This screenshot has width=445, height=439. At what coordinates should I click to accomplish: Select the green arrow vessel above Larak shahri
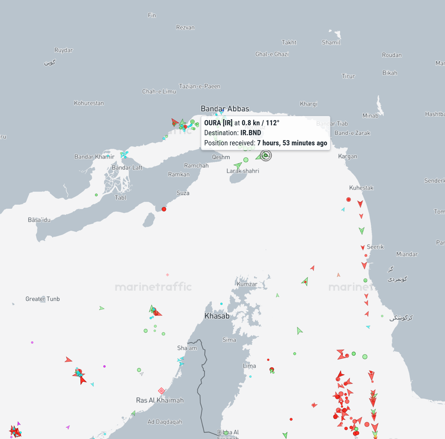click(x=238, y=166)
